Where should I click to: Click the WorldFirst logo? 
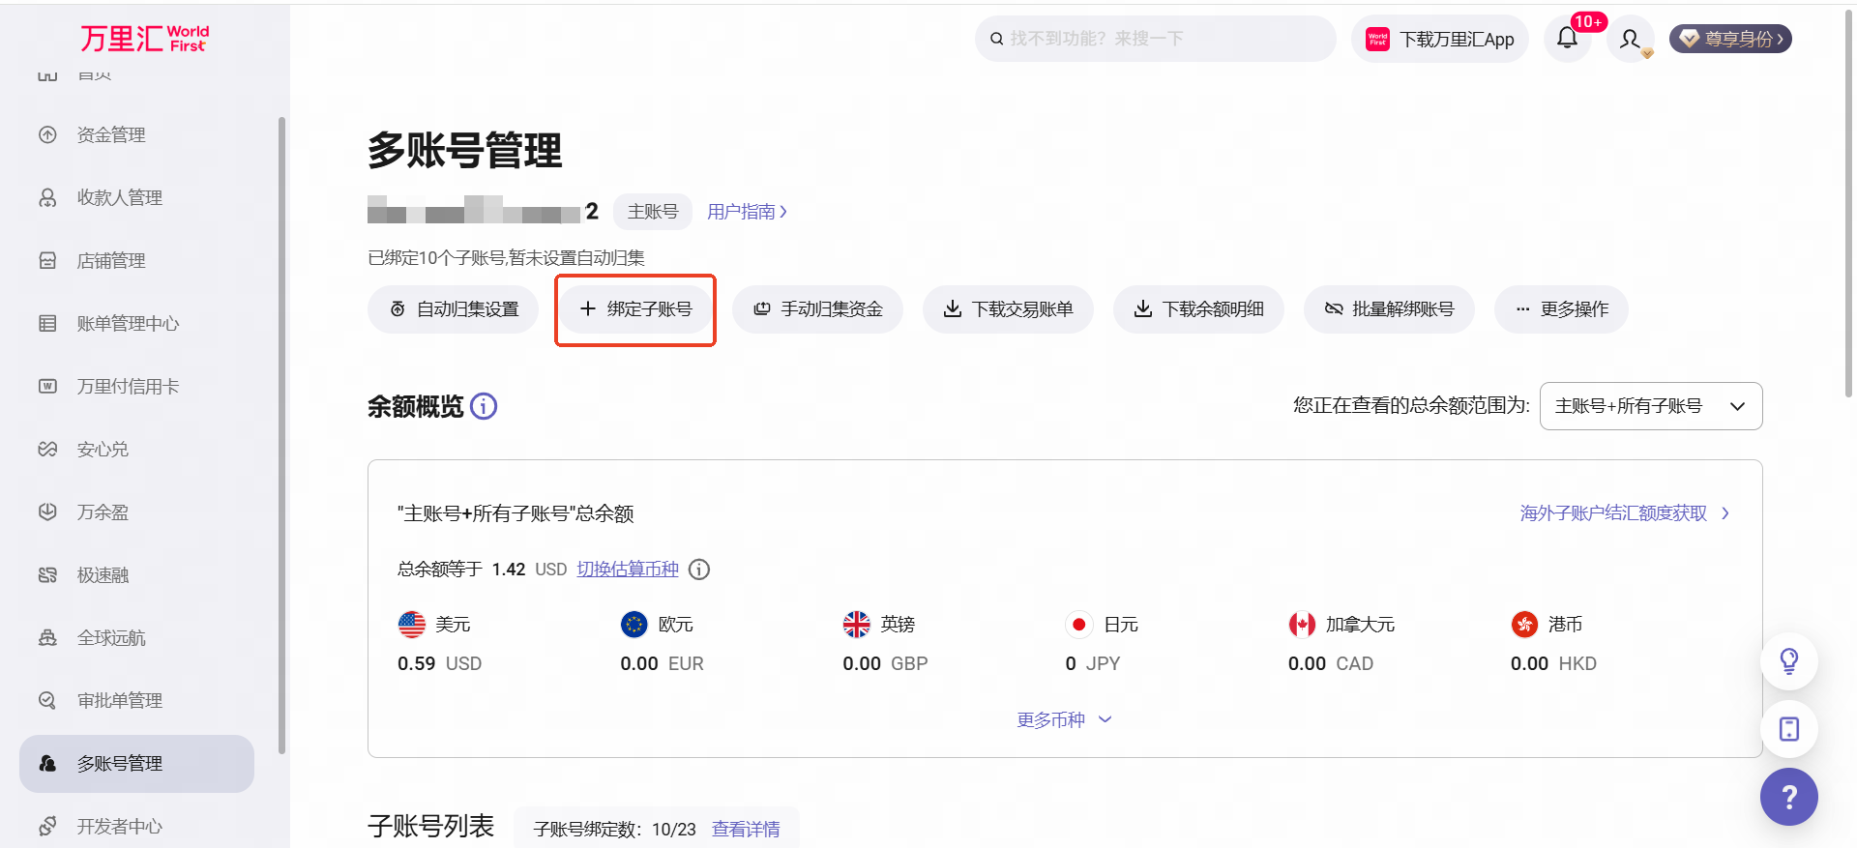pyautogui.click(x=145, y=39)
